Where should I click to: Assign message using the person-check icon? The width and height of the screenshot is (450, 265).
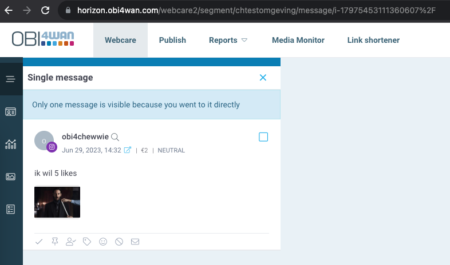pos(71,242)
